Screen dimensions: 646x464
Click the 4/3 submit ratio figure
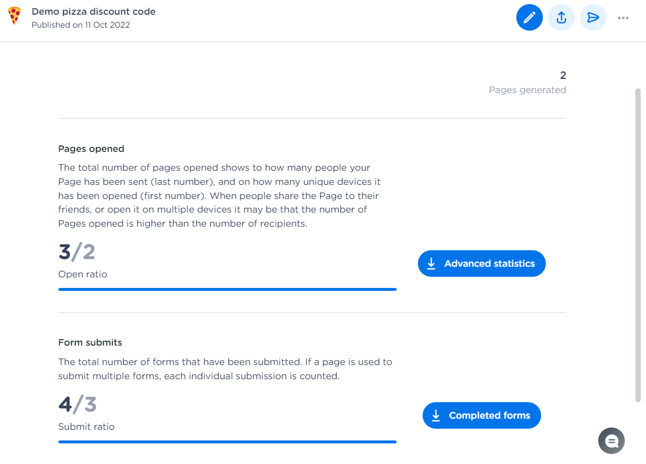pyautogui.click(x=77, y=404)
